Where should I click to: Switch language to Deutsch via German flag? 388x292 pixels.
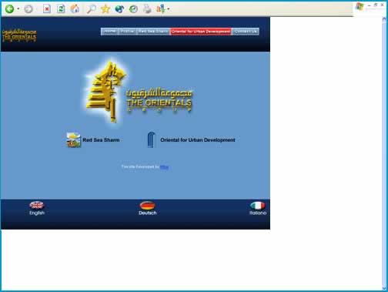pyautogui.click(x=148, y=208)
